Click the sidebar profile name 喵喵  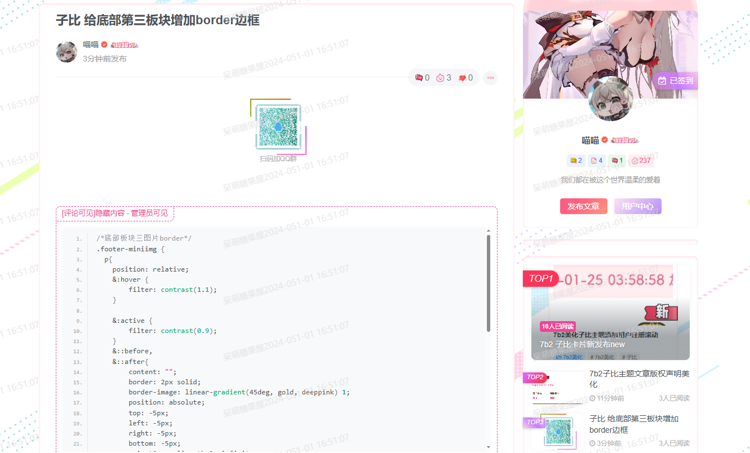click(x=590, y=140)
